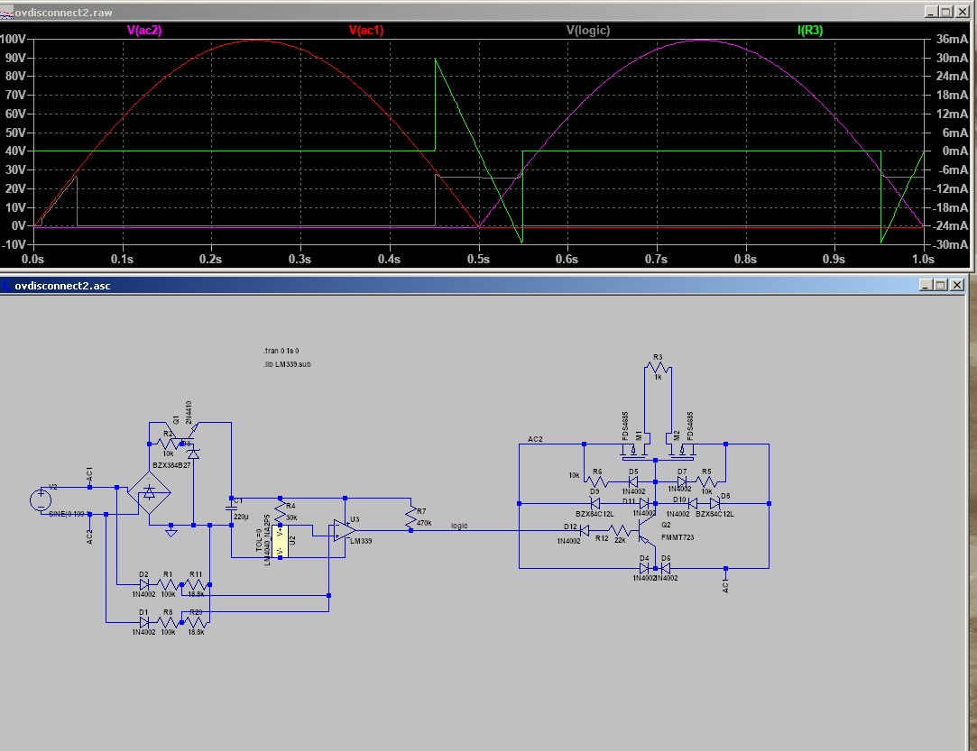Image resolution: width=977 pixels, height=751 pixels.
Task: Click the ovdisconnect2.asc window title icon
Action: point(6,286)
